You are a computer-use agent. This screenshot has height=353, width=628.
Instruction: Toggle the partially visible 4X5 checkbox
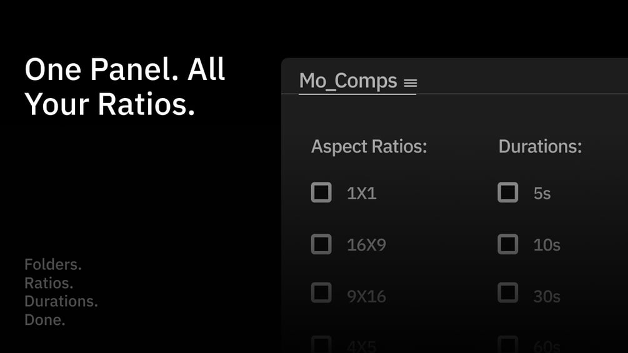pyautogui.click(x=321, y=344)
